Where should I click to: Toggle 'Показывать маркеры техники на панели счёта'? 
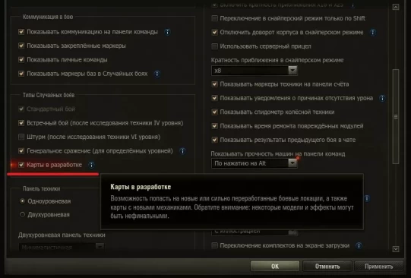(x=214, y=84)
